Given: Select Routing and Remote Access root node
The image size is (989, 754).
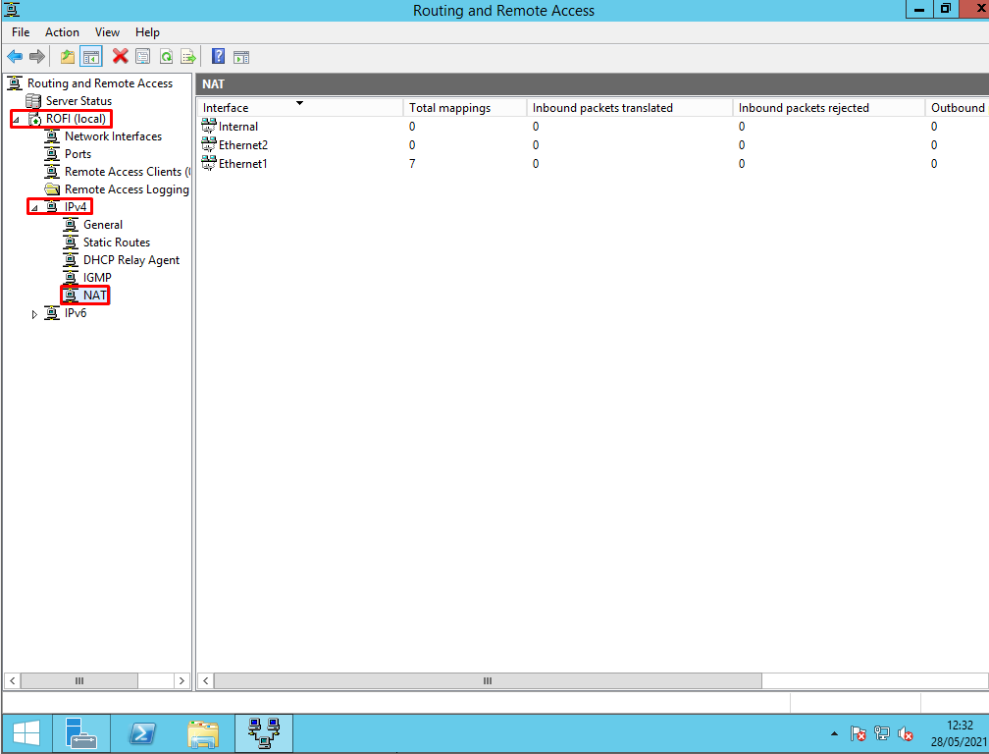Looking at the screenshot, I should click(x=100, y=83).
